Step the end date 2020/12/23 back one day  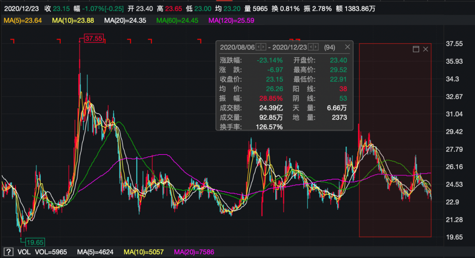pyautogui.click(x=311, y=47)
